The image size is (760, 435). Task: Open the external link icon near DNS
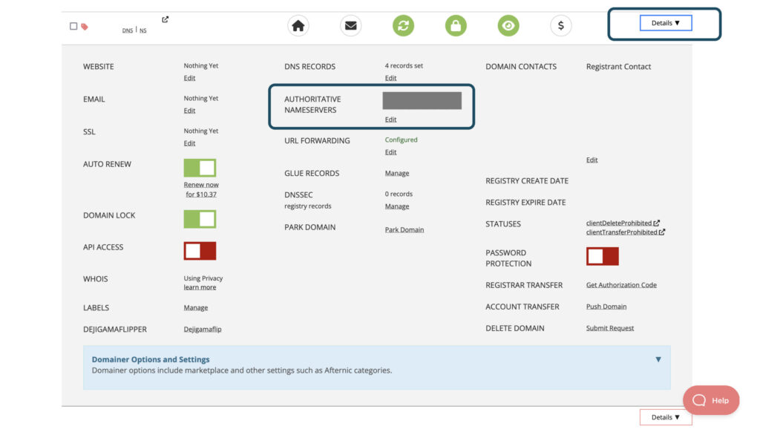coord(166,19)
